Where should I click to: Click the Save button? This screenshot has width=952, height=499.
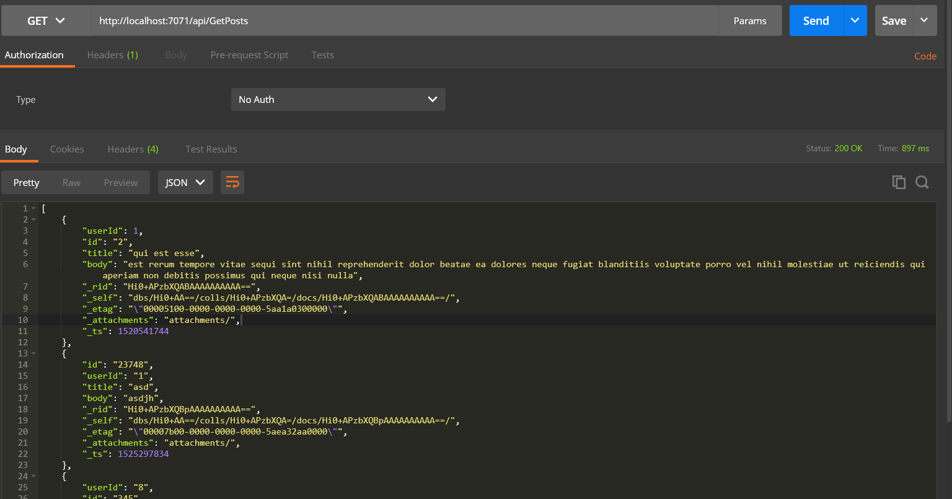point(894,20)
